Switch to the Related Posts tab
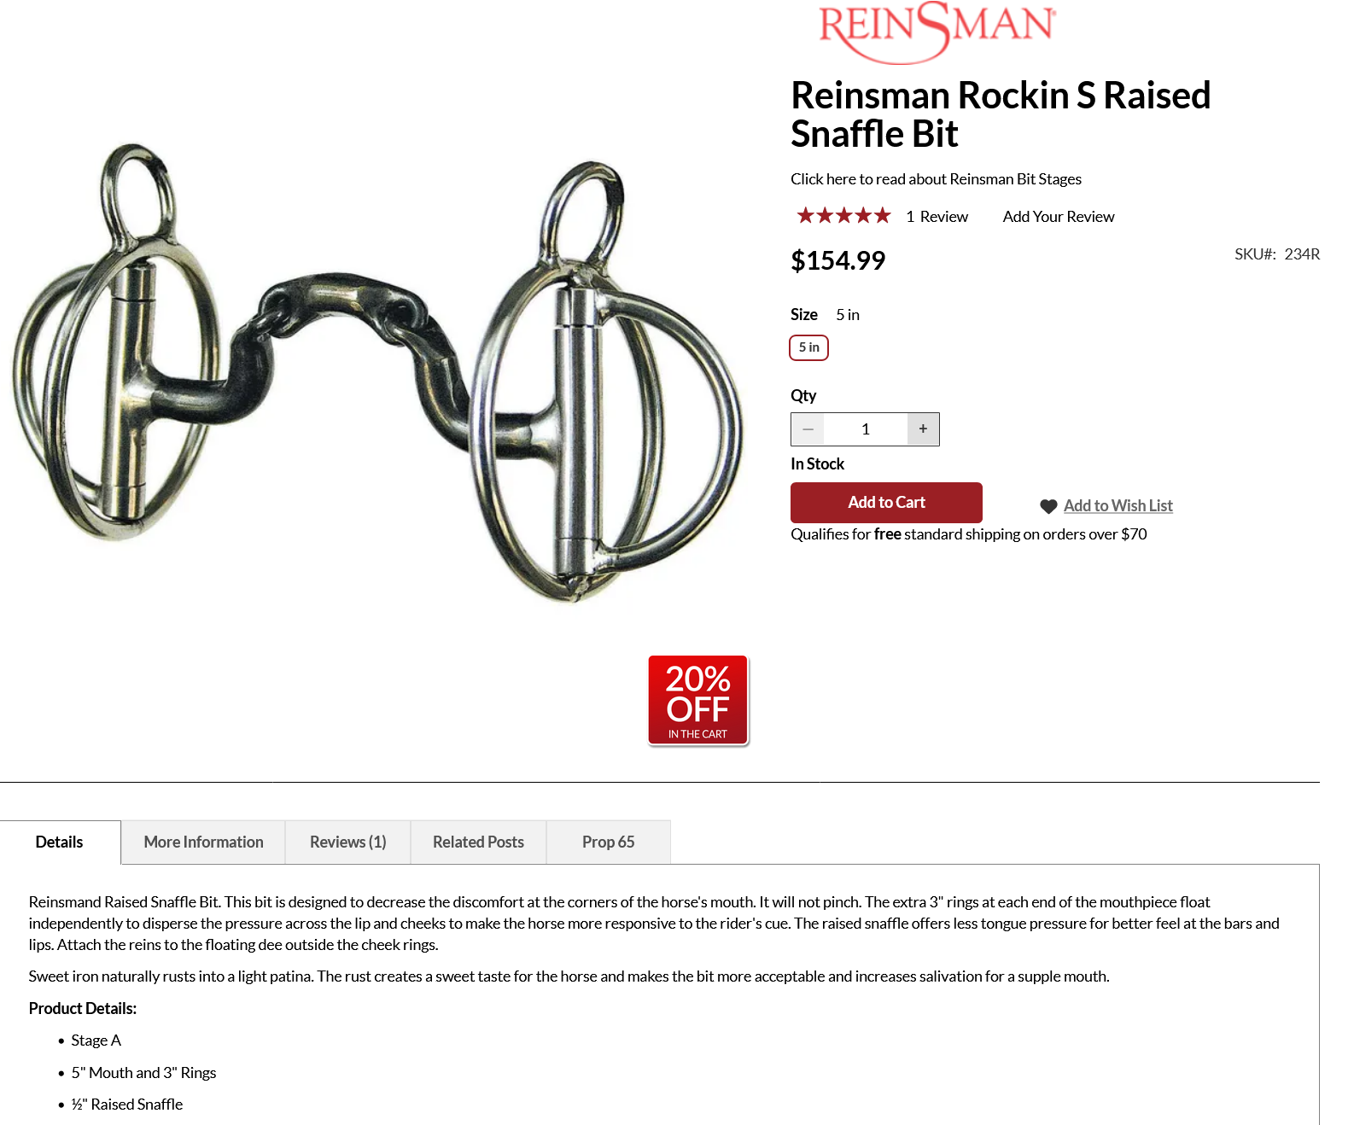Screen dimensions: 1354x1125 [478, 842]
